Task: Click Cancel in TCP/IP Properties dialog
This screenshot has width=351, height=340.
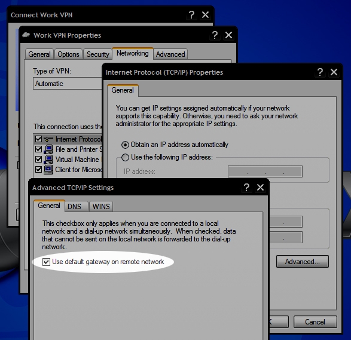Action: [x=315, y=322]
